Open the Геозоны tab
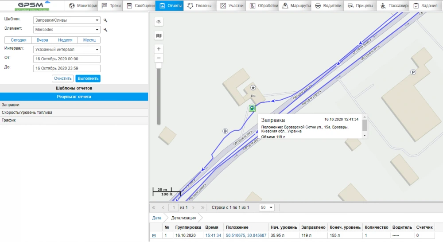 point(200,6)
